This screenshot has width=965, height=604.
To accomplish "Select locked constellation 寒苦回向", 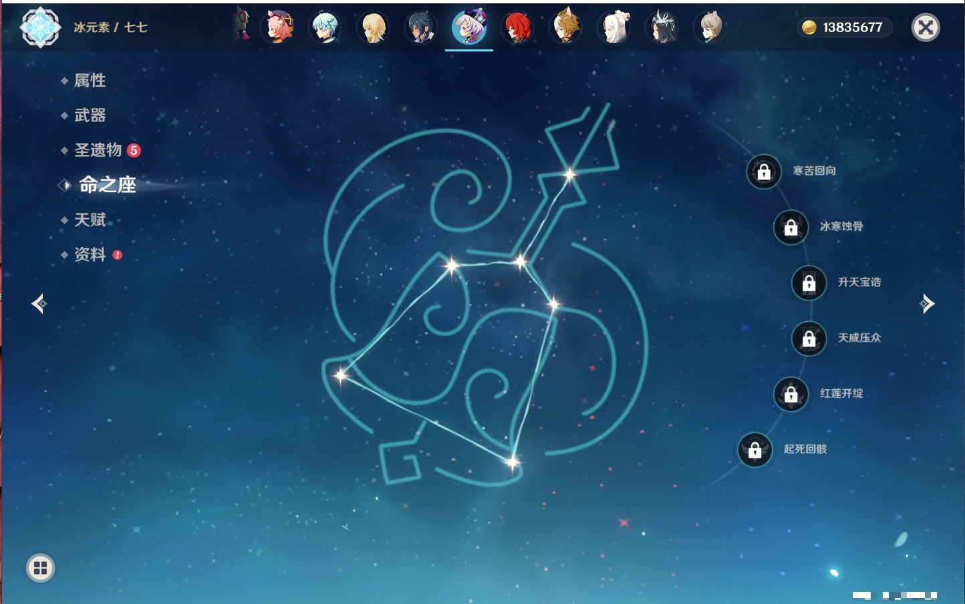I will [764, 172].
